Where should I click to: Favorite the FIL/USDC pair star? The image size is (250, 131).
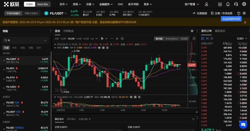point(4,88)
